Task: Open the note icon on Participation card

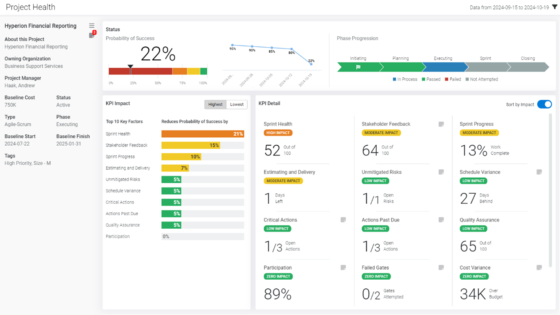Action: pyautogui.click(x=343, y=267)
